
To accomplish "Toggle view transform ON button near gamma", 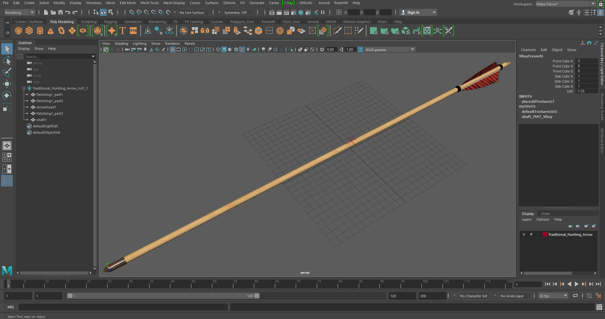I will (360, 49).
